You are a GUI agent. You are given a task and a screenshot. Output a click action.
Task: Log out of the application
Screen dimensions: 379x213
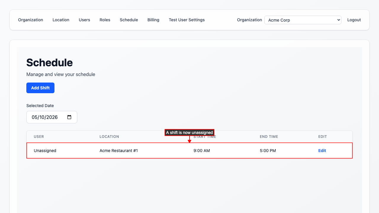(354, 20)
